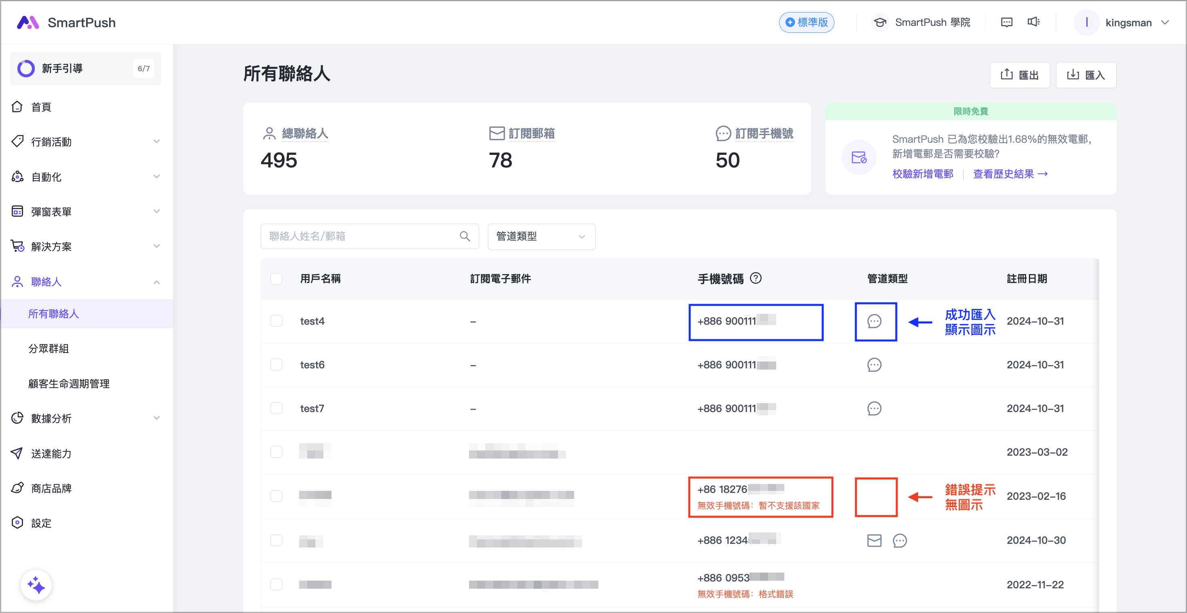Open the AI sparkle assistant floating button
This screenshot has height=613, width=1187.
[x=36, y=586]
